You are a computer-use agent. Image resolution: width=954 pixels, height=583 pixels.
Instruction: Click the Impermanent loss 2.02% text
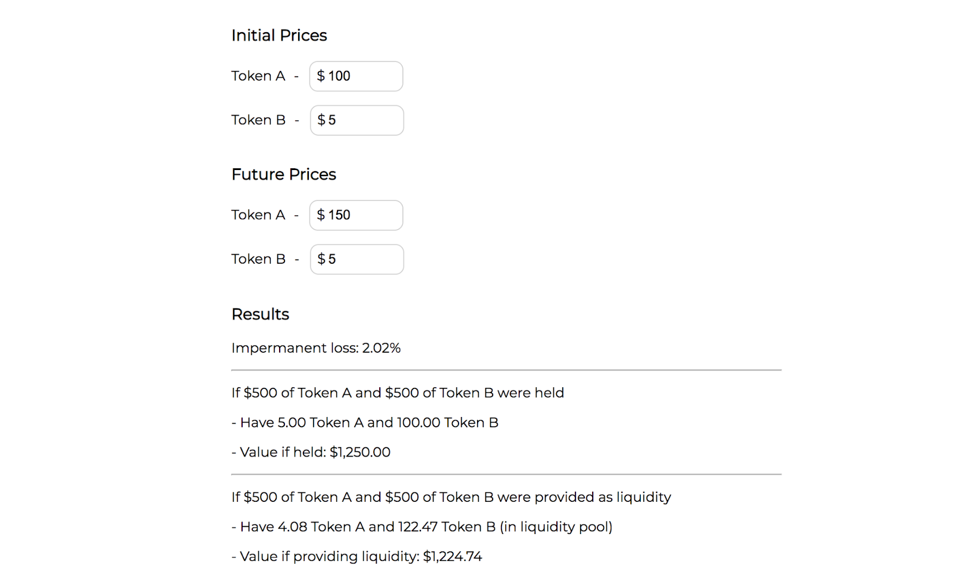tap(316, 348)
